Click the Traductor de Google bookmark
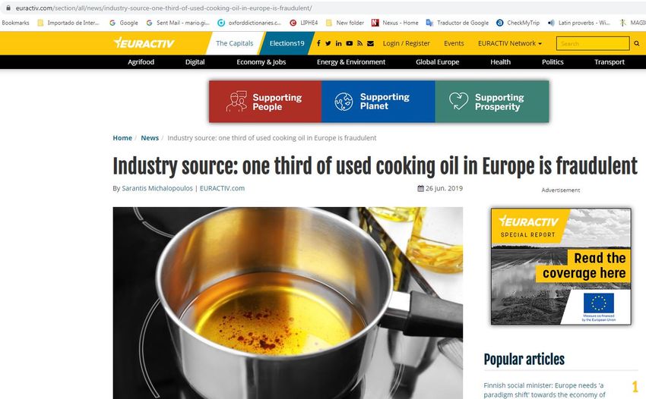646x399 pixels. pyautogui.click(x=458, y=23)
